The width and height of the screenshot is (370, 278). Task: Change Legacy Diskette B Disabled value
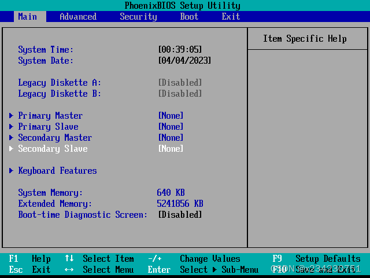[x=180, y=94]
